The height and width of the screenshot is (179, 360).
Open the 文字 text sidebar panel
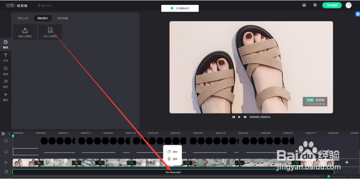(x=5, y=57)
